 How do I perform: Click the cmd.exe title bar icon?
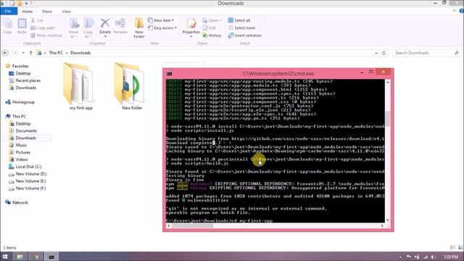click(169, 74)
